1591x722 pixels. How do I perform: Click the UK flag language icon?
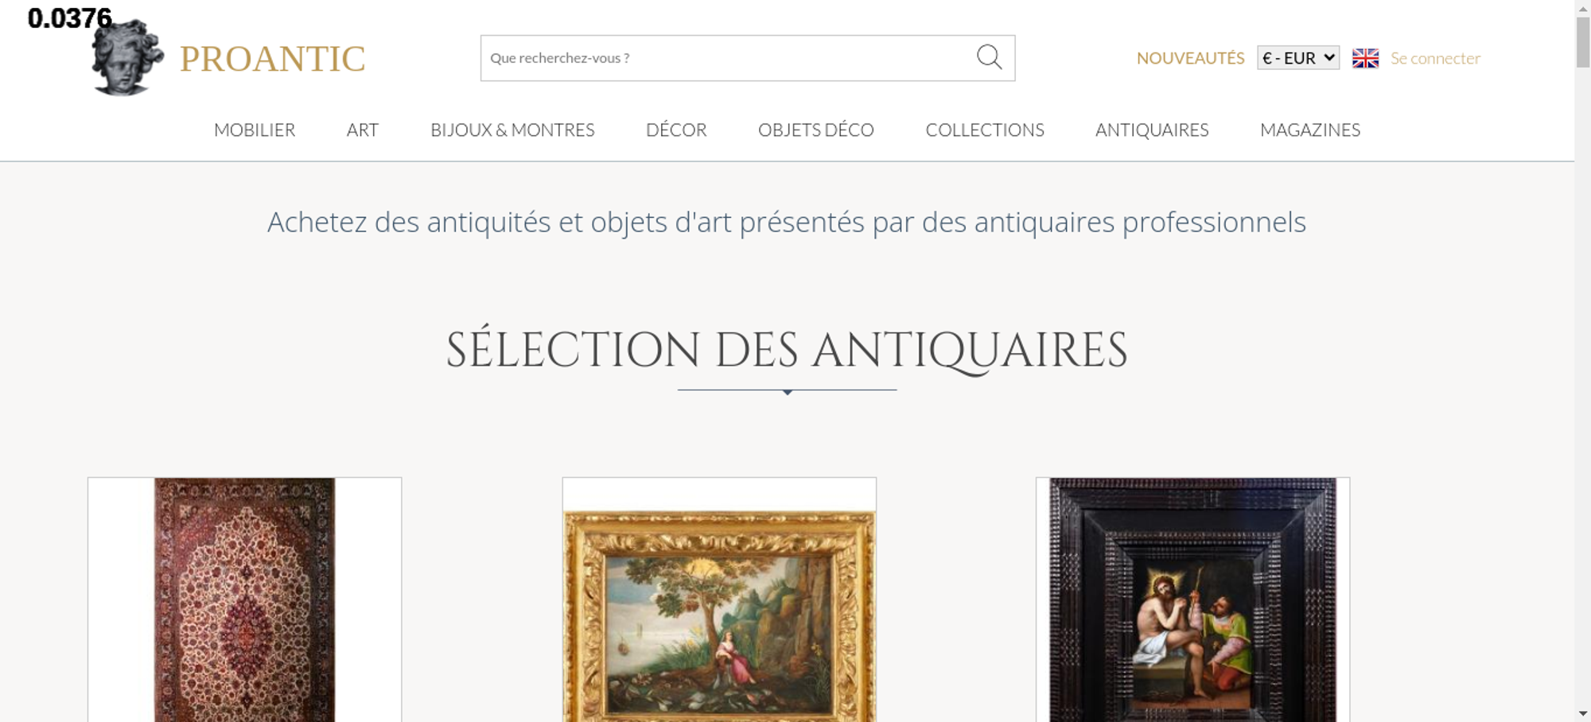pos(1365,58)
